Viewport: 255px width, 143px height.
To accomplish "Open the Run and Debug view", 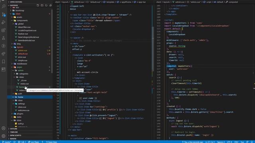I will click(x=4, y=22).
